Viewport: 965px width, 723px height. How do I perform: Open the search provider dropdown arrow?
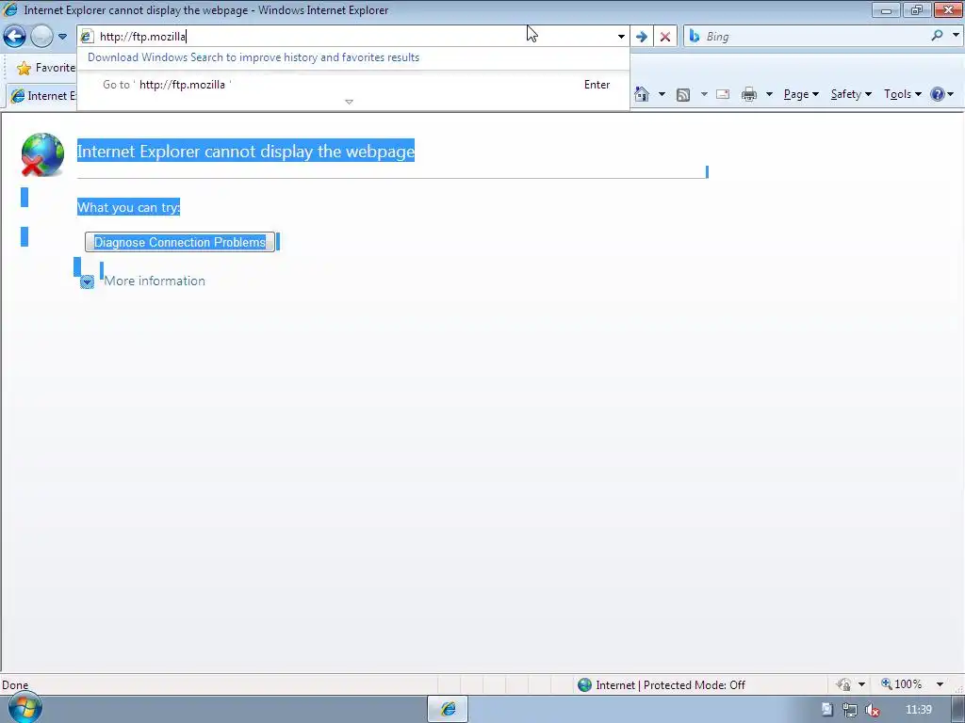coord(956,36)
